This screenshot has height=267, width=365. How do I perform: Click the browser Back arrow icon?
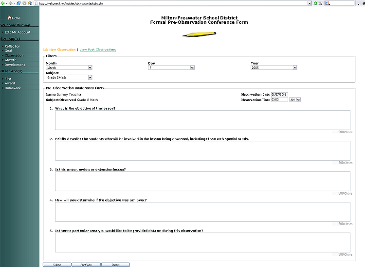2,3
